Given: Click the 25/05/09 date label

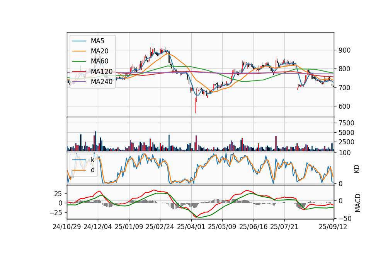Looking at the screenshot, I should point(222,227).
